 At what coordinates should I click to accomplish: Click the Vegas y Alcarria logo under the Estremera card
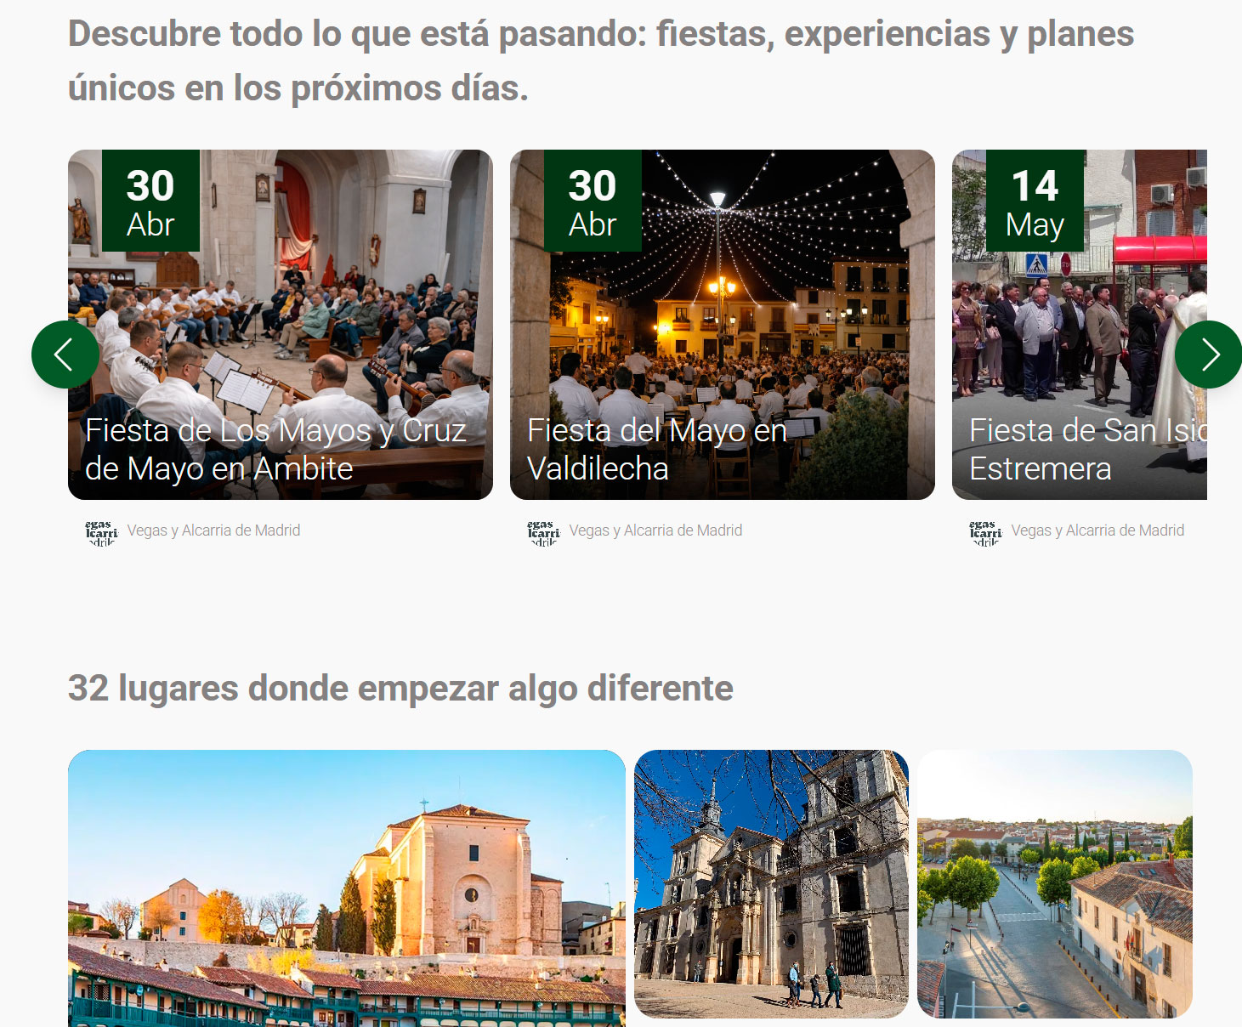click(x=985, y=532)
